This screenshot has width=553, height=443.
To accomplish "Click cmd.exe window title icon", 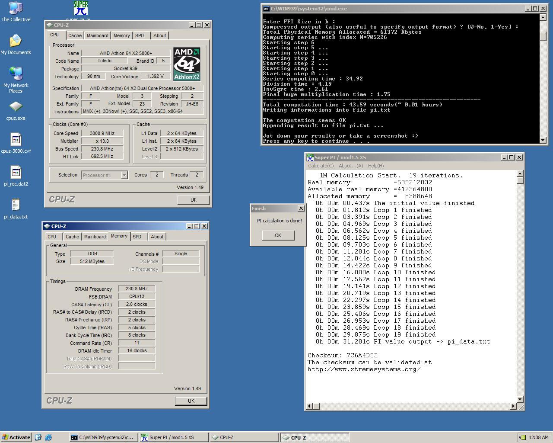I will (266, 9).
